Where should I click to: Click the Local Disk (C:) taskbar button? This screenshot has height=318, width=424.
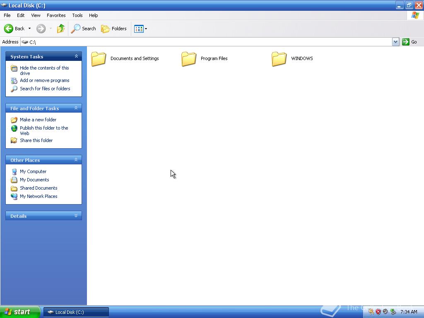(x=76, y=312)
